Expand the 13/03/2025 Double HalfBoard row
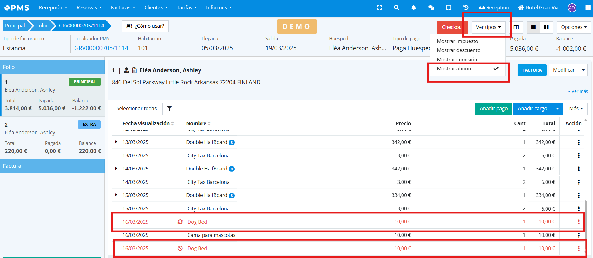 tap(116, 142)
